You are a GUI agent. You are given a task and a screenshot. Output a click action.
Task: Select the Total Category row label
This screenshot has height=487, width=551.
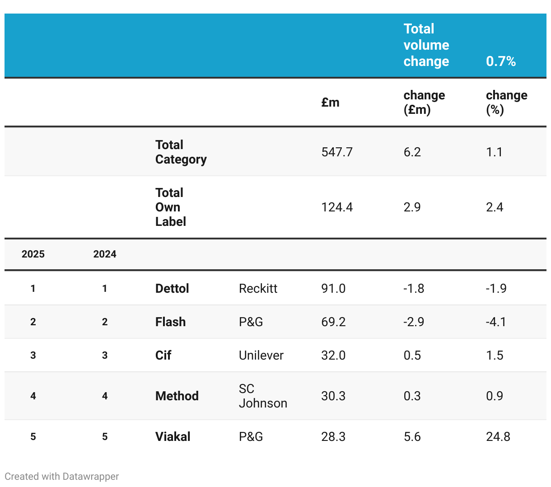pyautogui.click(x=181, y=152)
